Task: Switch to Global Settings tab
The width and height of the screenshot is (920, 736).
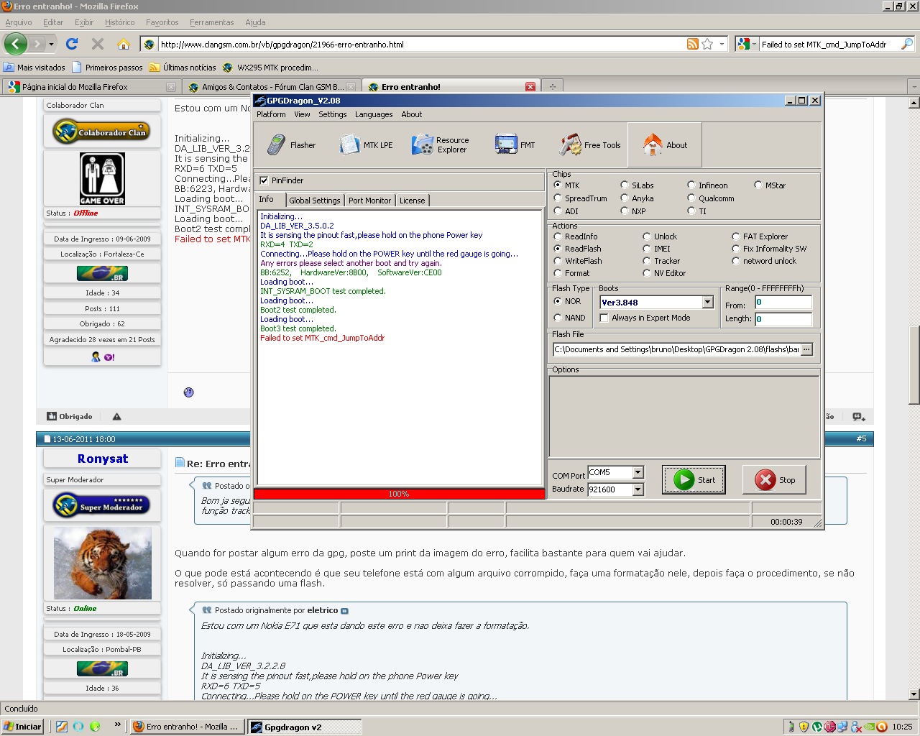Action: [315, 201]
